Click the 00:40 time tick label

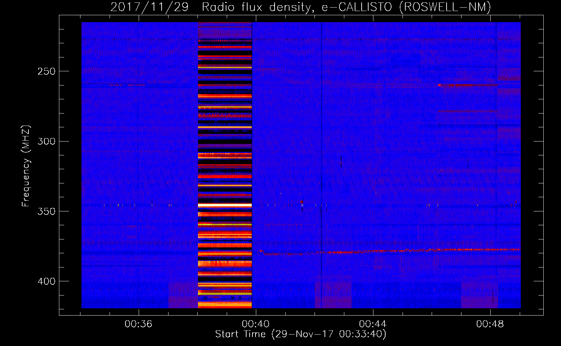click(256, 324)
